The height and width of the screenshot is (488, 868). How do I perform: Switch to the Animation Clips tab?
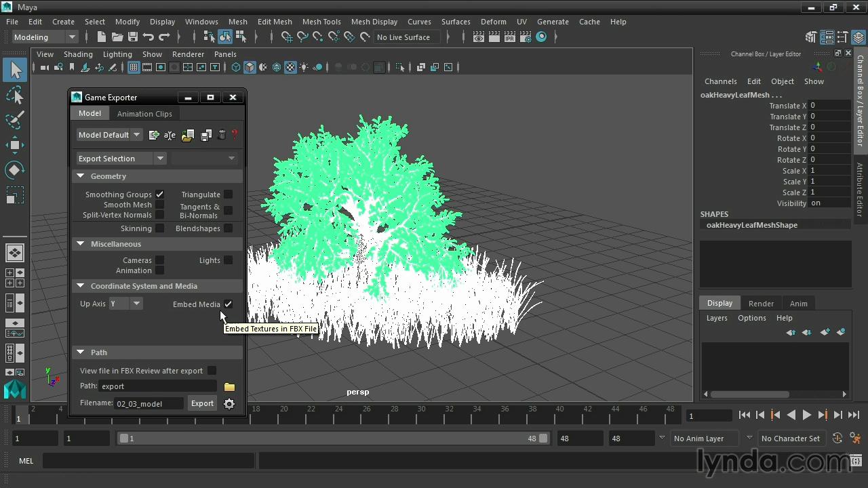[x=144, y=114]
